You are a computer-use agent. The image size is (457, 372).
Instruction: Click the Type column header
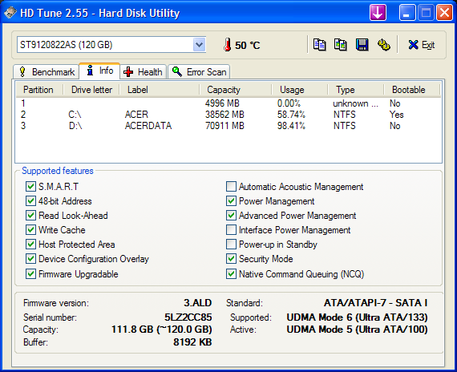(356, 90)
